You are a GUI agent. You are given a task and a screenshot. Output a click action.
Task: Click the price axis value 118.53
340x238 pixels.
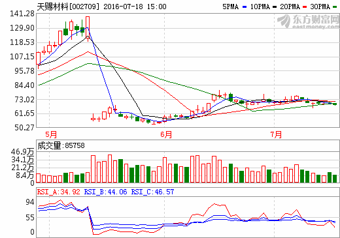(22, 42)
